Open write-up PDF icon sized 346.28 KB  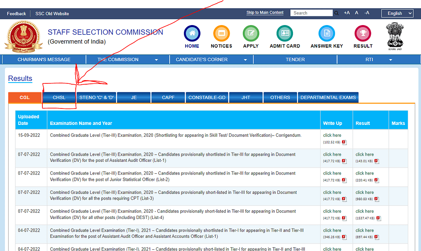tap(344, 237)
